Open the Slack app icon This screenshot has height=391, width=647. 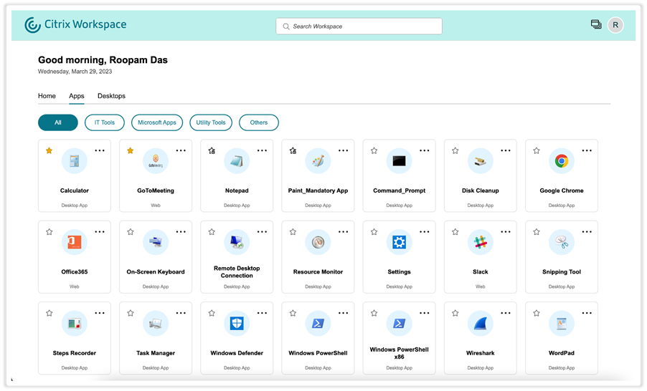point(480,243)
